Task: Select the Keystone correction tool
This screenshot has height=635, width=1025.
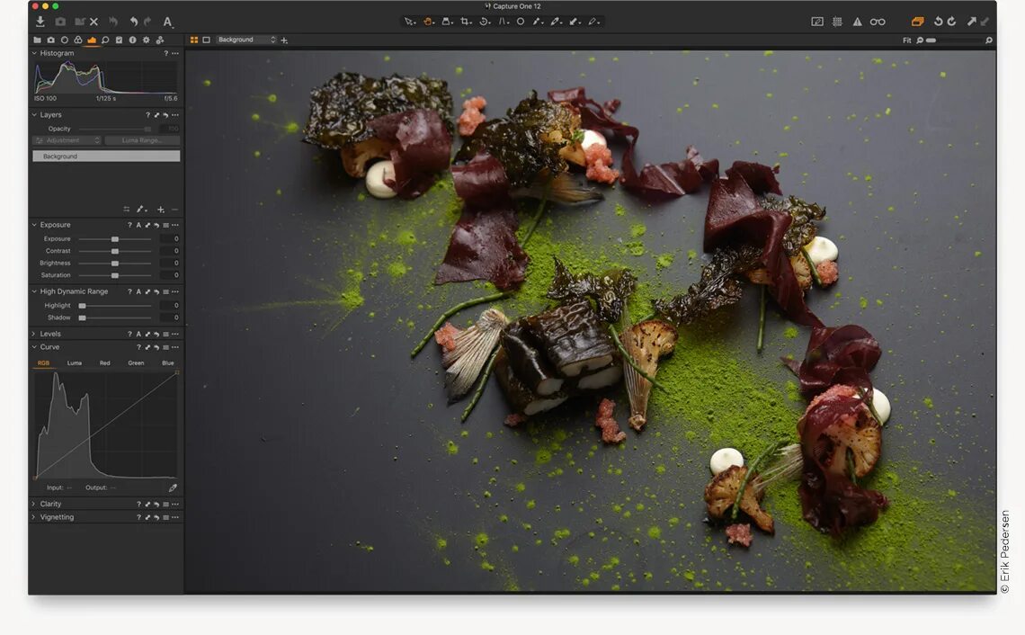Action: pyautogui.click(x=504, y=22)
